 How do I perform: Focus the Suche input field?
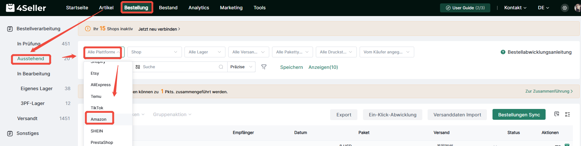pyautogui.click(x=180, y=67)
